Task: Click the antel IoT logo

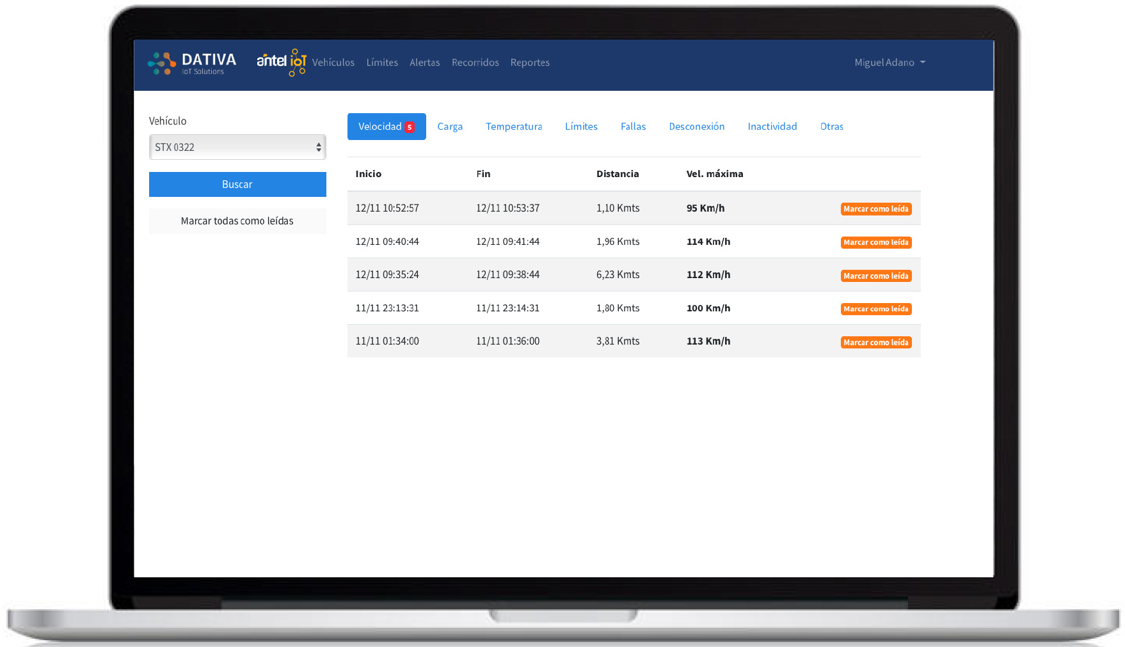Action: point(282,62)
